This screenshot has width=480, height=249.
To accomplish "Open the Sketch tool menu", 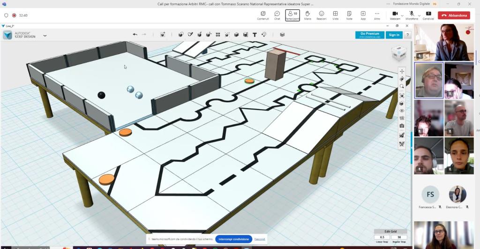I will [190, 35].
